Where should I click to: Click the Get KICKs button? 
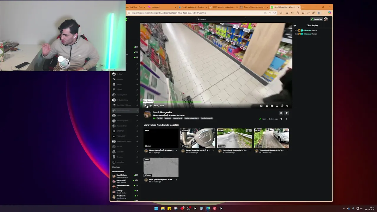click(317, 19)
